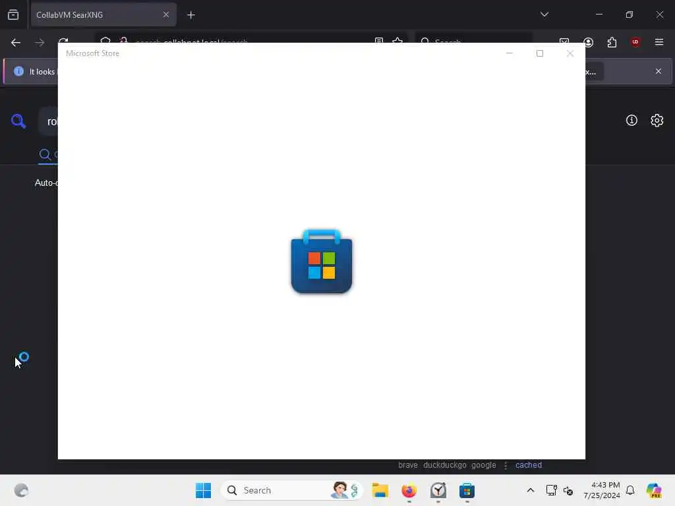Open the clock app icon on taskbar
Viewport: 675px width, 506px height.
(x=438, y=490)
